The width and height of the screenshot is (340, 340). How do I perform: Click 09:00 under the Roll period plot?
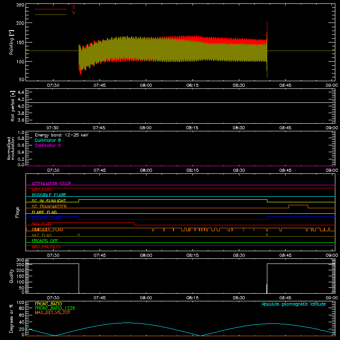click(332, 128)
